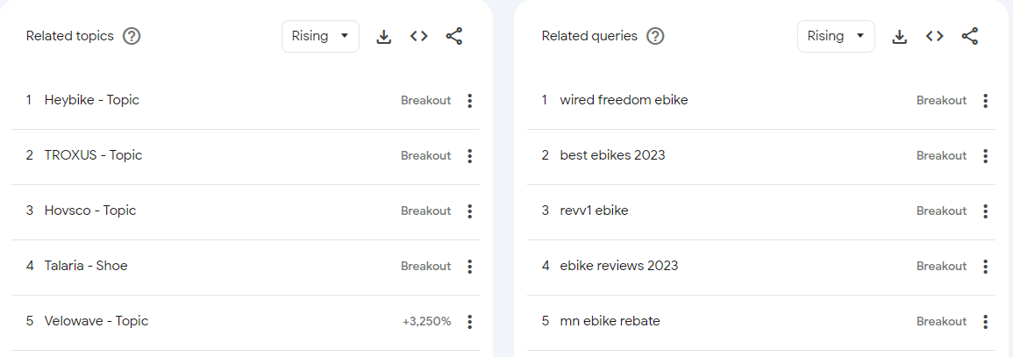This screenshot has width=1013, height=357.
Task: Click the Hovsco topic row
Action: (90, 211)
